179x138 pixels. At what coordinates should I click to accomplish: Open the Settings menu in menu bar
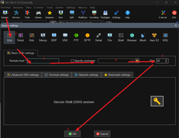point(71,8)
